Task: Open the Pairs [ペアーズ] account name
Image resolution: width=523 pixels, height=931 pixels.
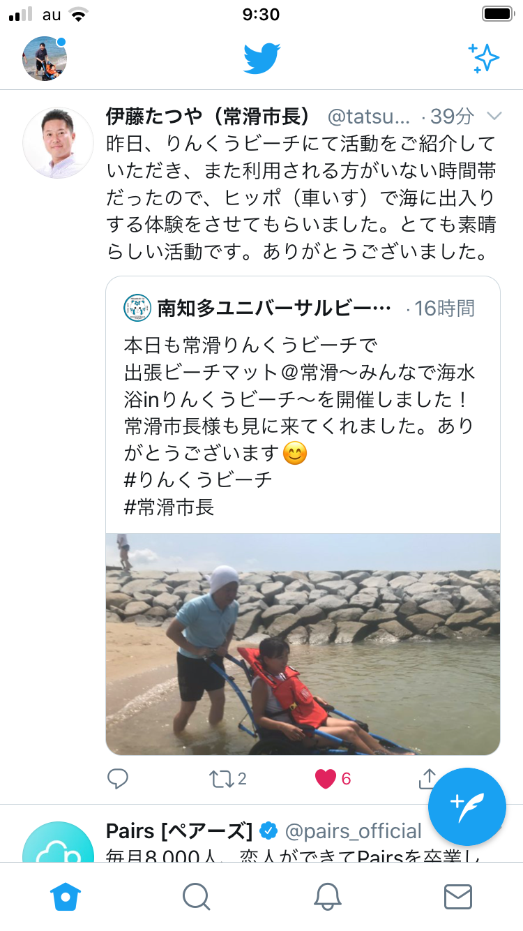Action: point(179,831)
